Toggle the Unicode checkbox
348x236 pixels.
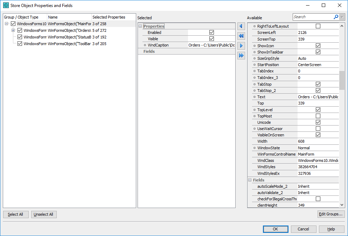coord(318,122)
